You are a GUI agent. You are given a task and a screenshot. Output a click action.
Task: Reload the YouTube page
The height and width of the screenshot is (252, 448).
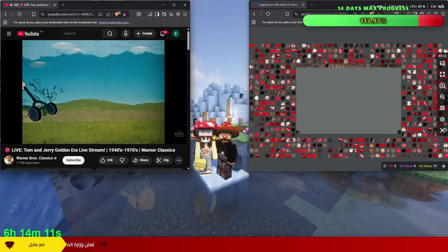[20, 14]
